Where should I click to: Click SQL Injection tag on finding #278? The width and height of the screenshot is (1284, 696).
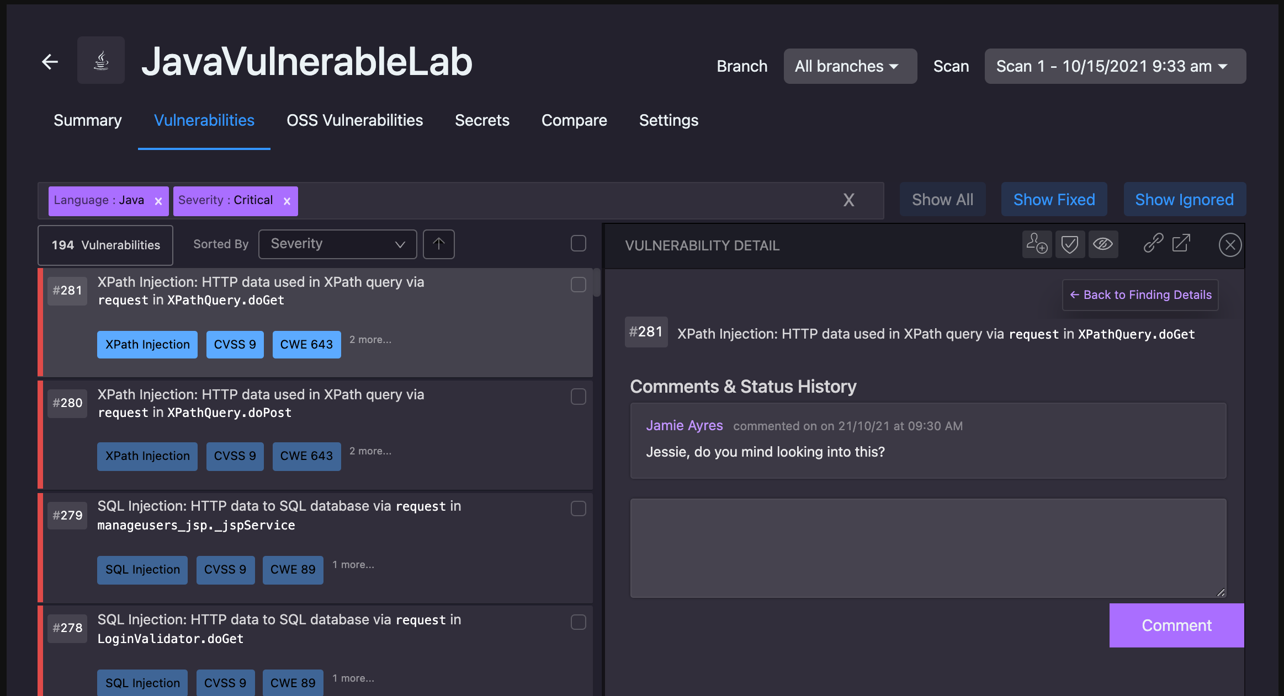pos(142,683)
